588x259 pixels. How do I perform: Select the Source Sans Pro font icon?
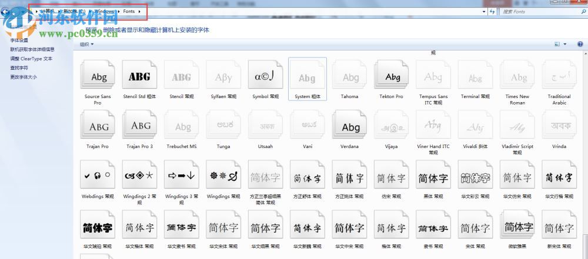(98, 75)
